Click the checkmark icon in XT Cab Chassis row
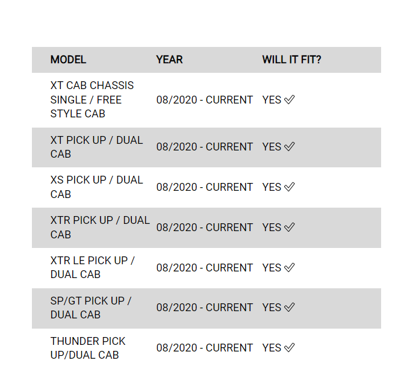404x390 pixels. 289,100
